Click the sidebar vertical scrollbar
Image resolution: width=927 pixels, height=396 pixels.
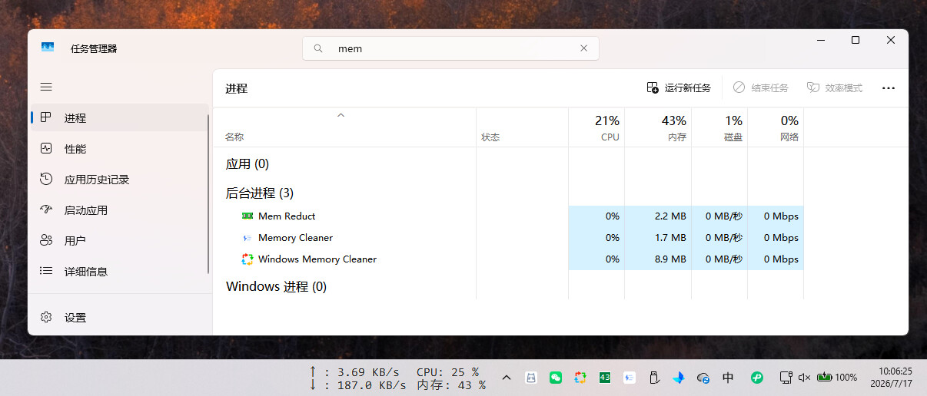tap(208, 194)
